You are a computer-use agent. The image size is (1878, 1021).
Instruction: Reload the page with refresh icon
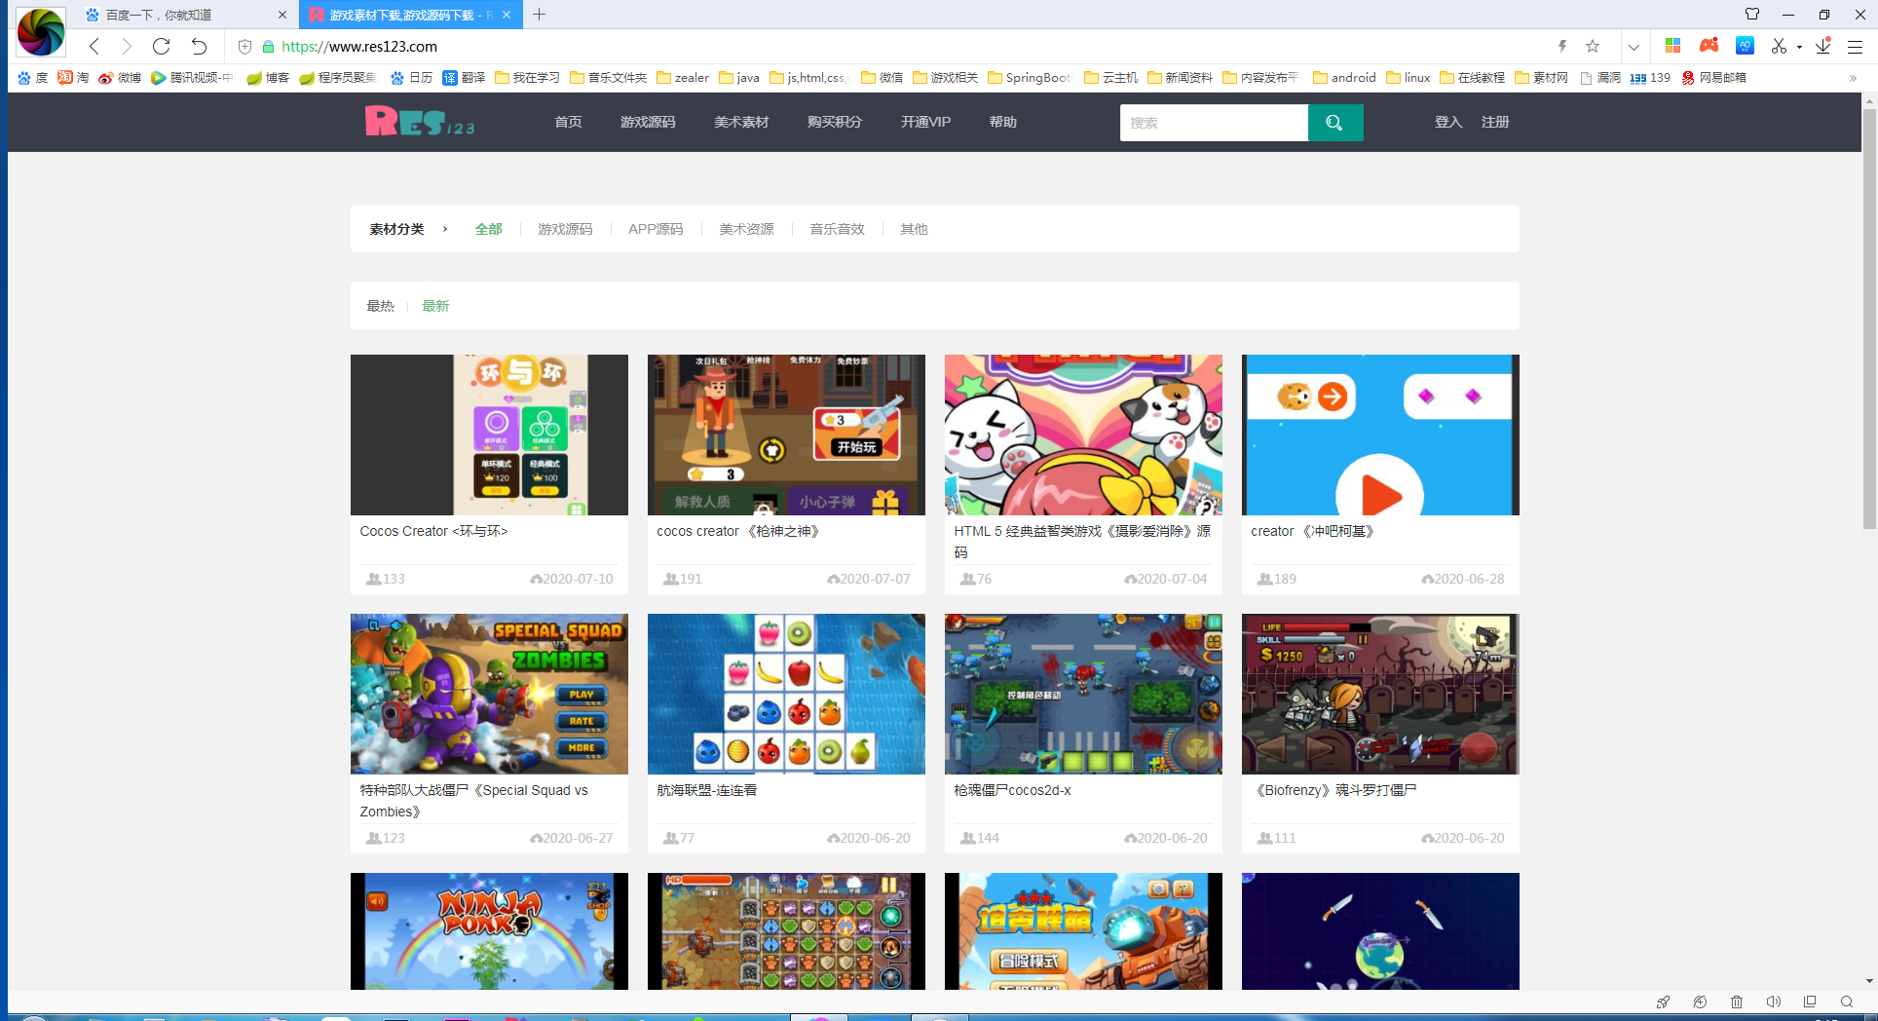pos(162,46)
